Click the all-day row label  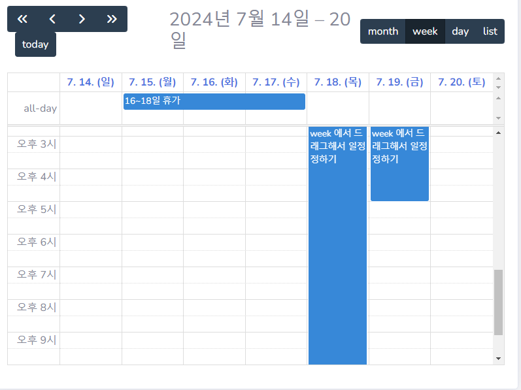pyautogui.click(x=41, y=108)
